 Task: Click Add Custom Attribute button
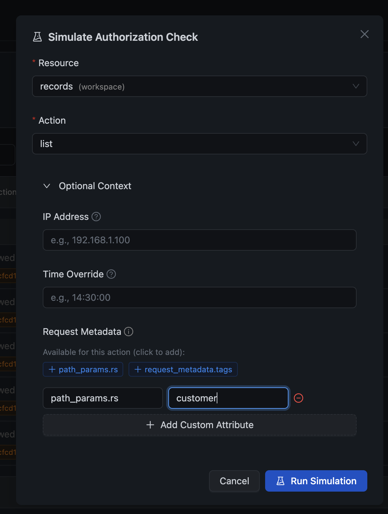(199, 425)
